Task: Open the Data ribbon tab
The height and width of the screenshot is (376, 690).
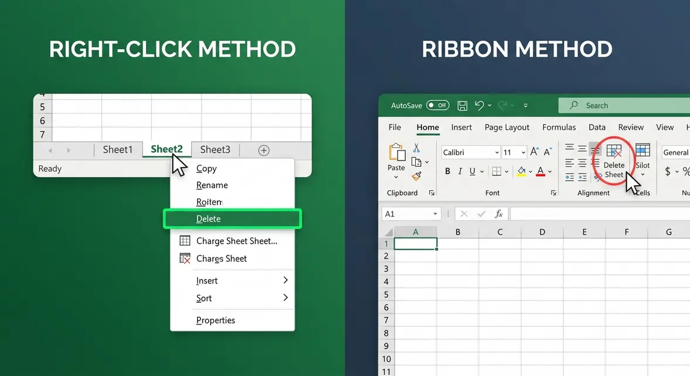Action: (x=597, y=127)
